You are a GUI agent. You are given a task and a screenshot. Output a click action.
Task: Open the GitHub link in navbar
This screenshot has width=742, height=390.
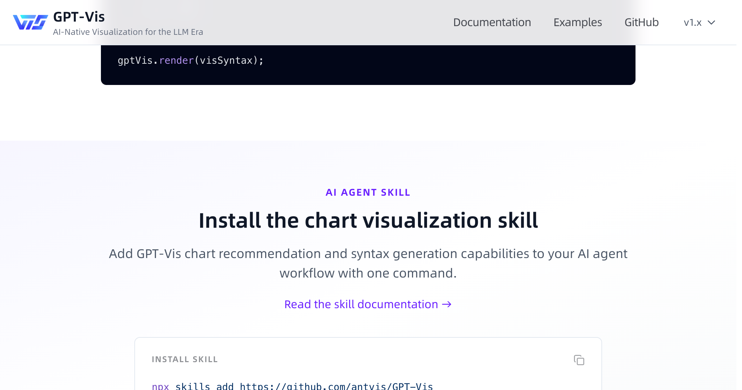pos(641,22)
